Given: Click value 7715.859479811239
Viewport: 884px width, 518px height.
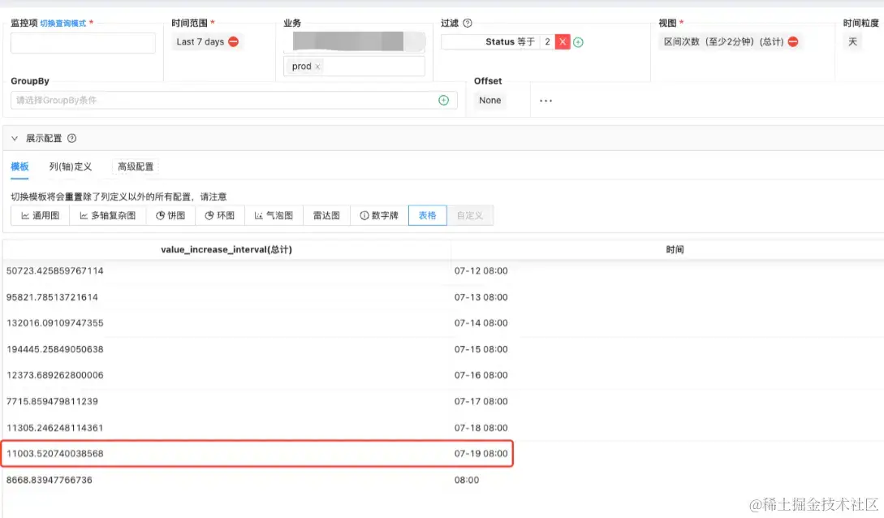Looking at the screenshot, I should (52, 401).
